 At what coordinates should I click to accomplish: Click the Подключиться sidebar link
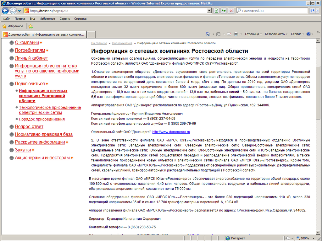(30, 84)
